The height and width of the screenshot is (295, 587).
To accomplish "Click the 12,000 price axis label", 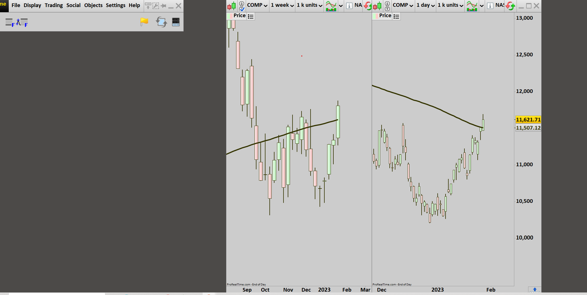I will (x=524, y=91).
